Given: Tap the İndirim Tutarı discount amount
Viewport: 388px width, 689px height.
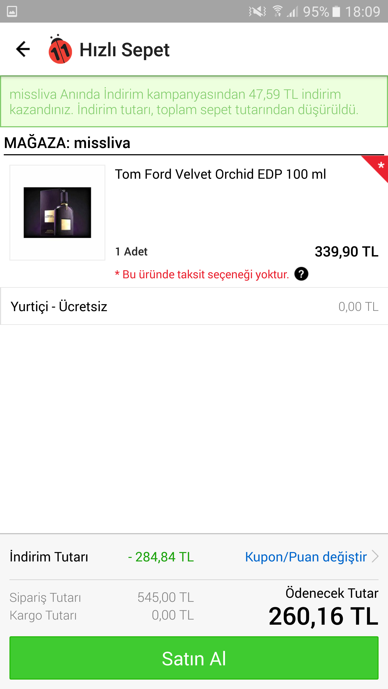Looking at the screenshot, I should pos(161,557).
